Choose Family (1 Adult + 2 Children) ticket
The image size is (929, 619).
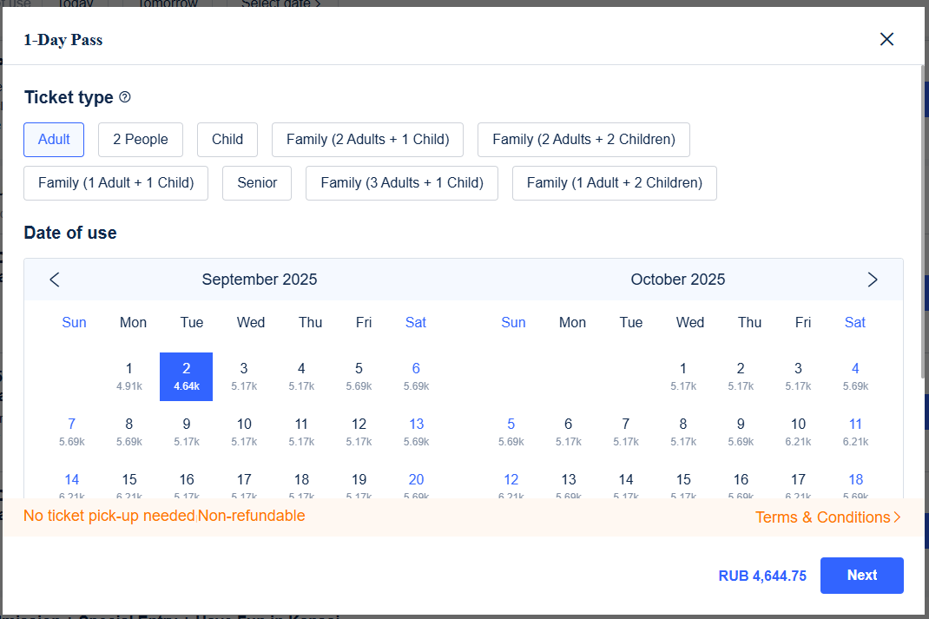point(615,183)
